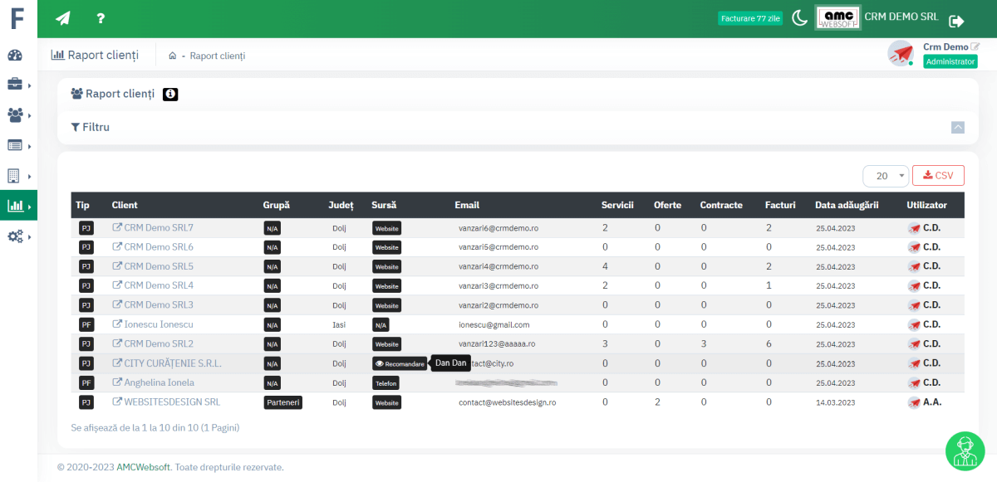Expand the building sidebar menu
Image resolution: width=997 pixels, height=482 pixels.
tap(15, 176)
